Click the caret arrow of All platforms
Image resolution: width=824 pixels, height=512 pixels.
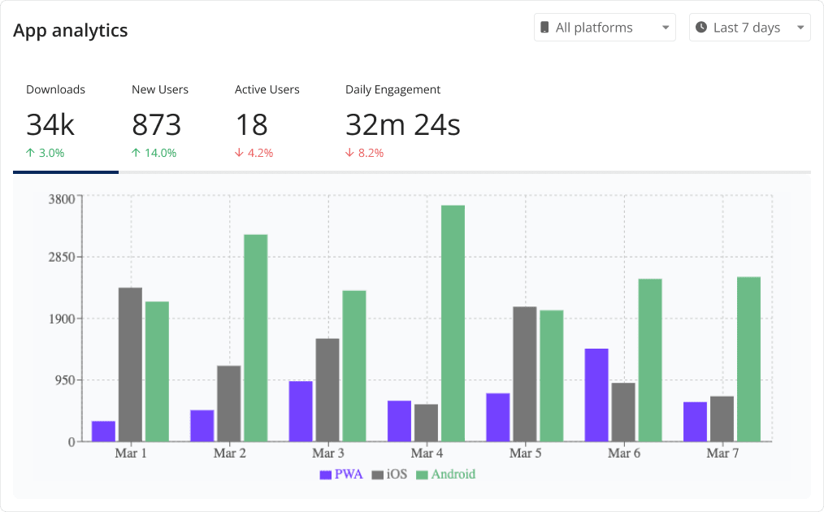pos(666,28)
